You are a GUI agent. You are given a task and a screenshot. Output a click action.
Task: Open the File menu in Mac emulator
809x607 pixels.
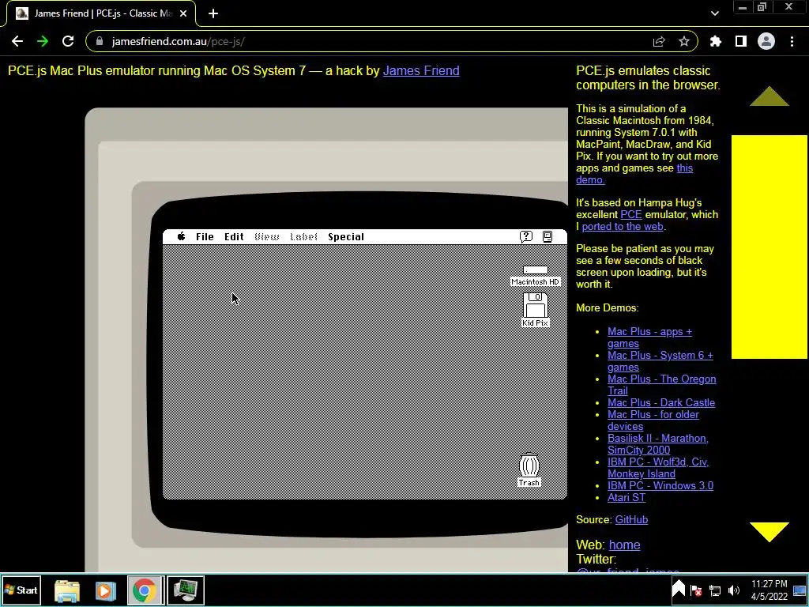205,236
